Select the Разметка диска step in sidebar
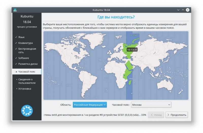The width and height of the screenshot is (203, 133). pos(28,64)
